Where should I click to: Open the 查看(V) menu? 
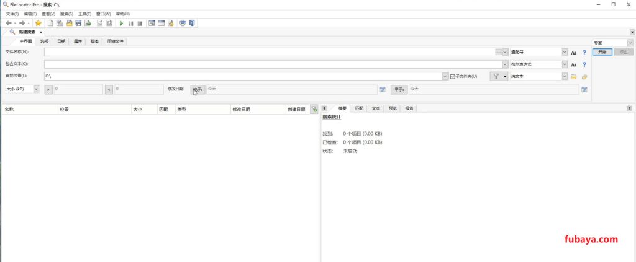point(48,14)
